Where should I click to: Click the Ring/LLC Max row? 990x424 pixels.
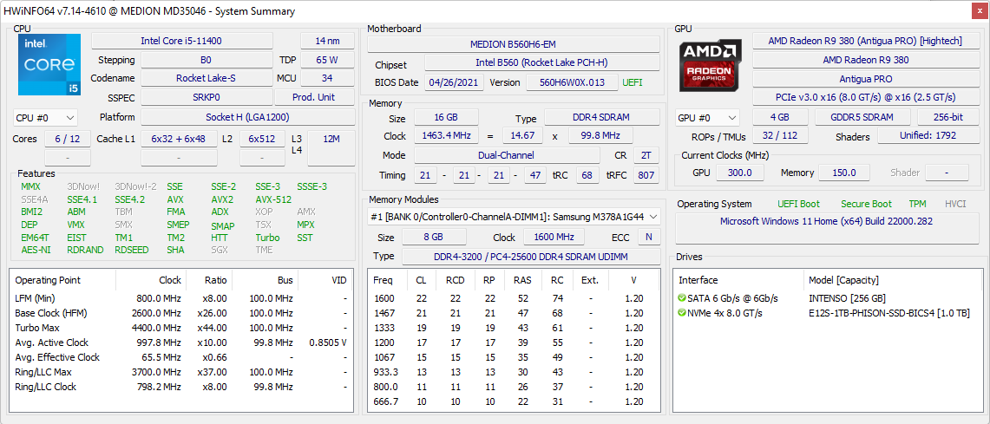pos(182,372)
